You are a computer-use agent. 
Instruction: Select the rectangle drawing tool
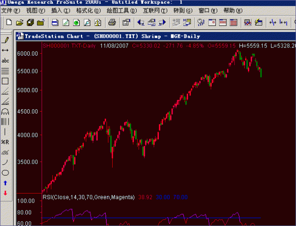pos(6,81)
